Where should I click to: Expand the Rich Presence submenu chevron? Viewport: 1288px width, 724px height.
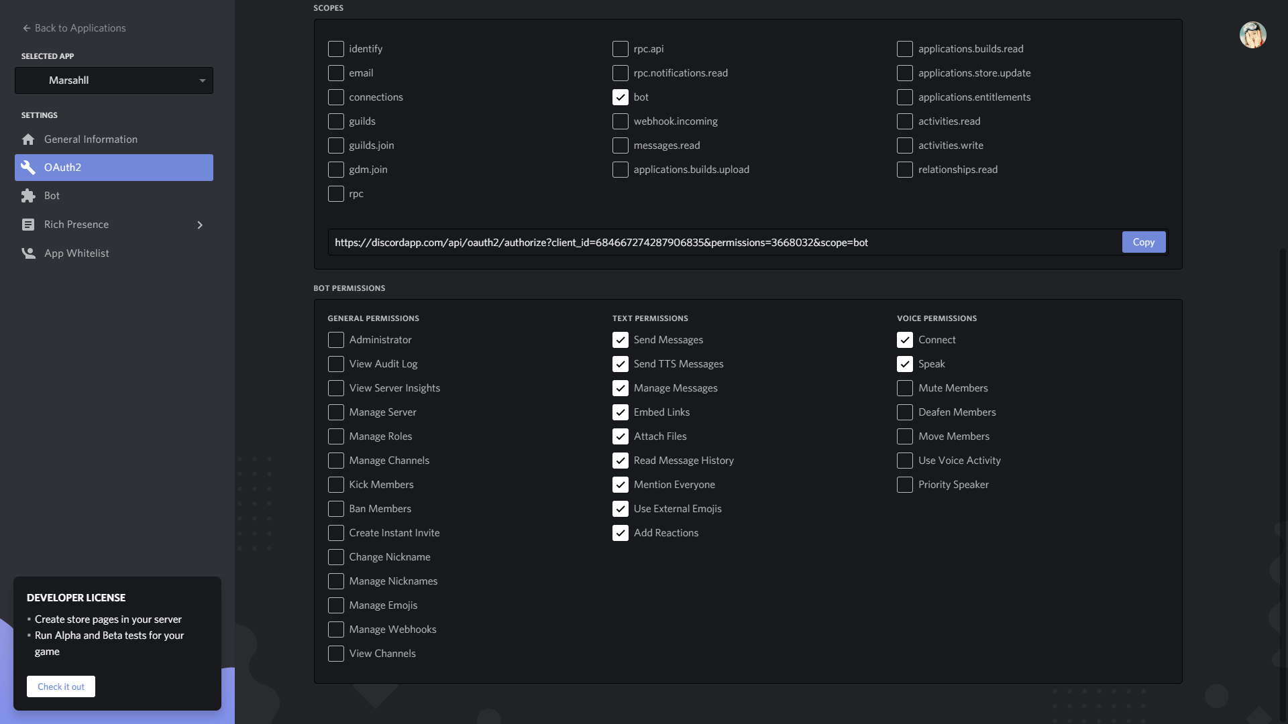200,225
